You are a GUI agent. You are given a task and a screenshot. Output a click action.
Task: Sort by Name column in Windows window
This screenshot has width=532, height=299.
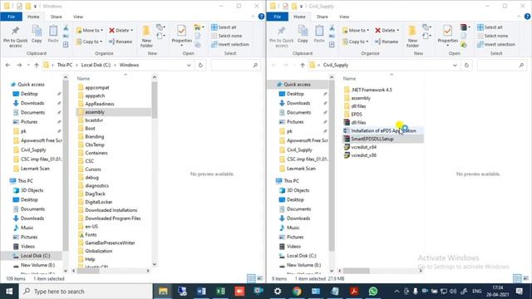(83, 78)
